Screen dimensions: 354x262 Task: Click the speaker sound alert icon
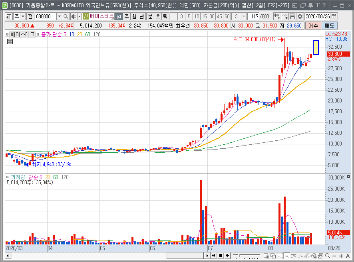coord(74,16)
